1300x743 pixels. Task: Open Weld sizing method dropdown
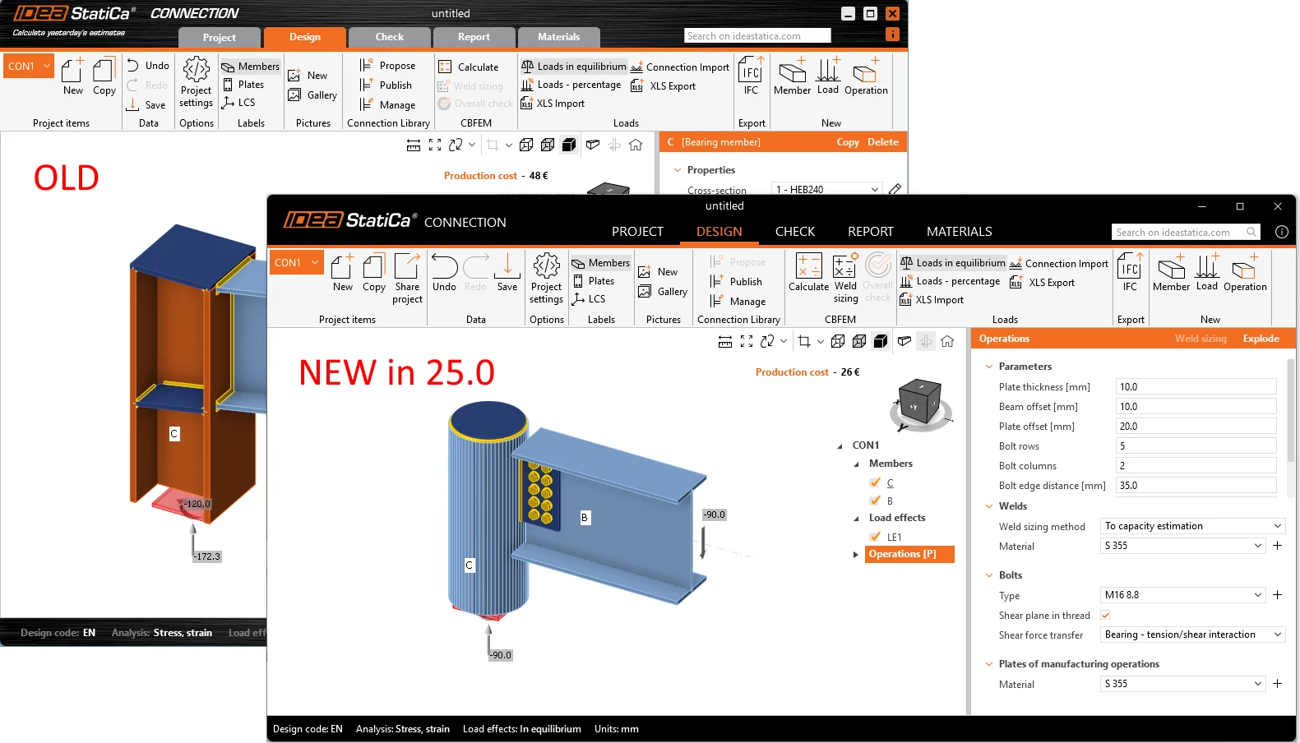coord(1193,526)
